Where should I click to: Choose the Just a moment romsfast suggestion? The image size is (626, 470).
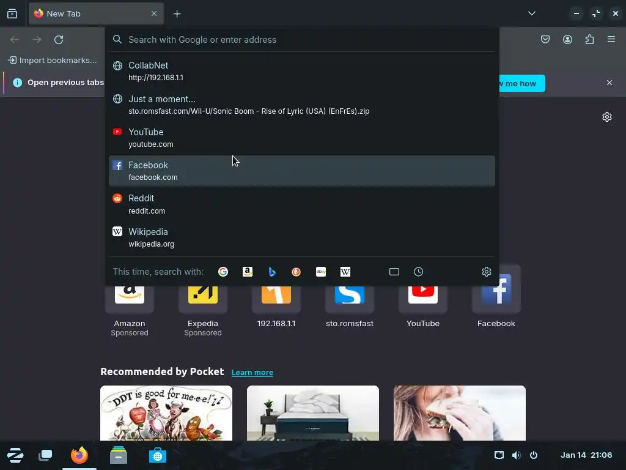pyautogui.click(x=302, y=105)
